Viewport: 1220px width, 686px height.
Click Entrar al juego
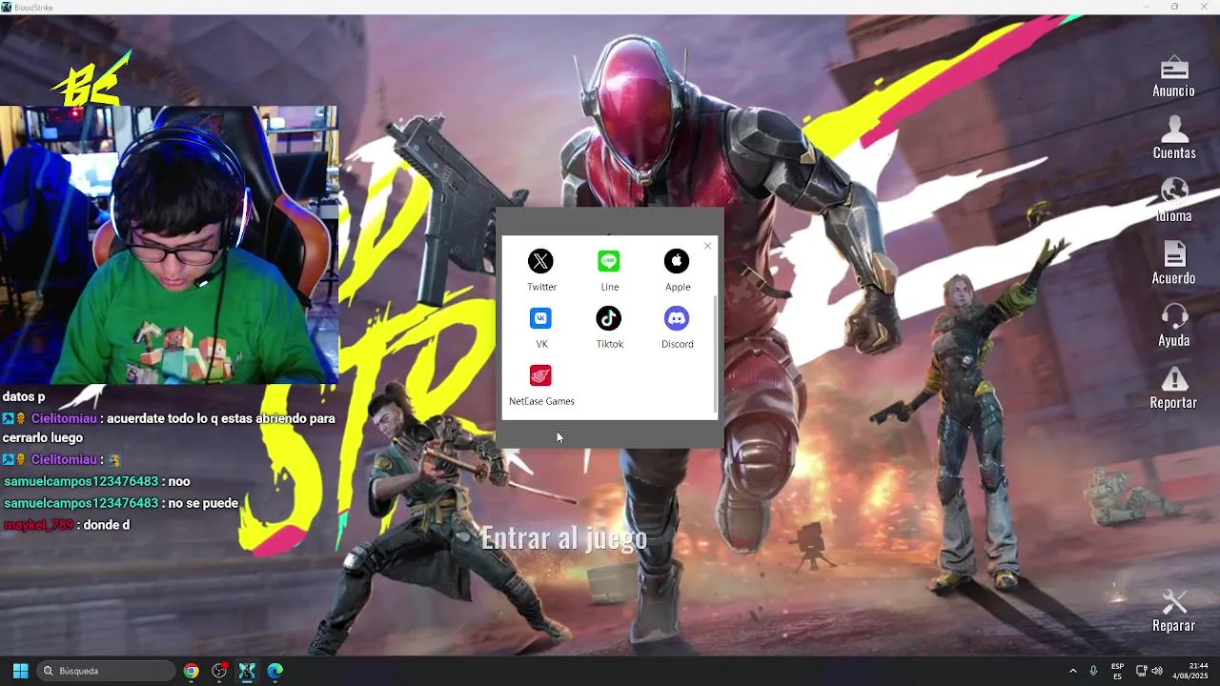click(x=564, y=538)
